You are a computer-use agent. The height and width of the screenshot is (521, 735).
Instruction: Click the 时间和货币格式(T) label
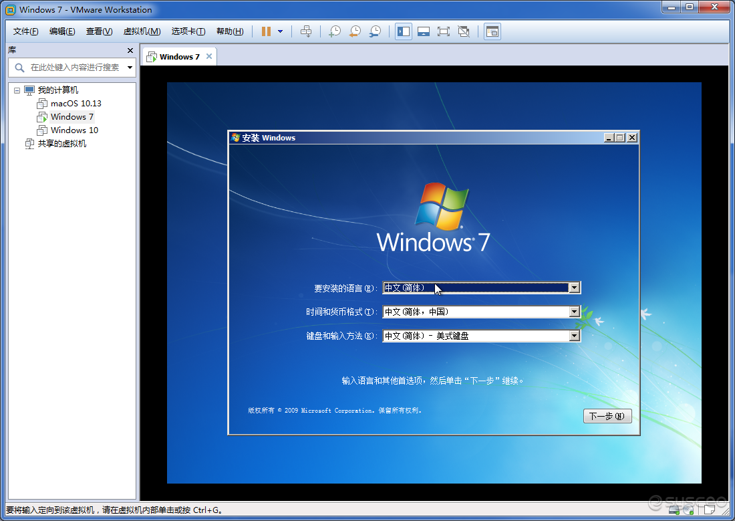click(341, 312)
